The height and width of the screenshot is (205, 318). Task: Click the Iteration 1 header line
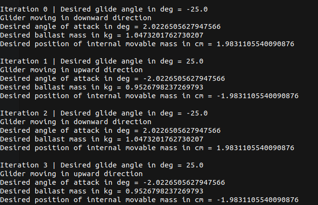click(x=102, y=61)
